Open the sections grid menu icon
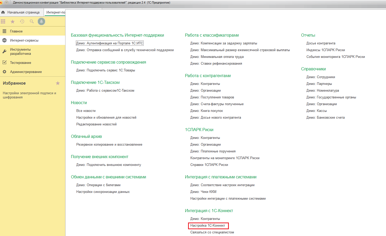 tap(3, 22)
